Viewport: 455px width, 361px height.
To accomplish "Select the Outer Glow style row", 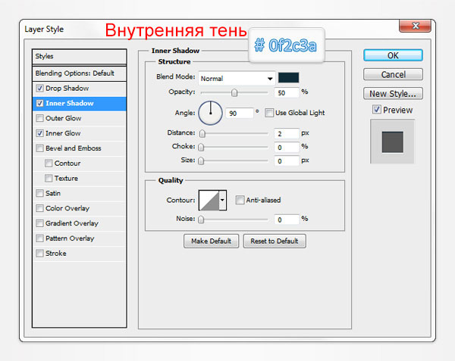I will point(80,118).
